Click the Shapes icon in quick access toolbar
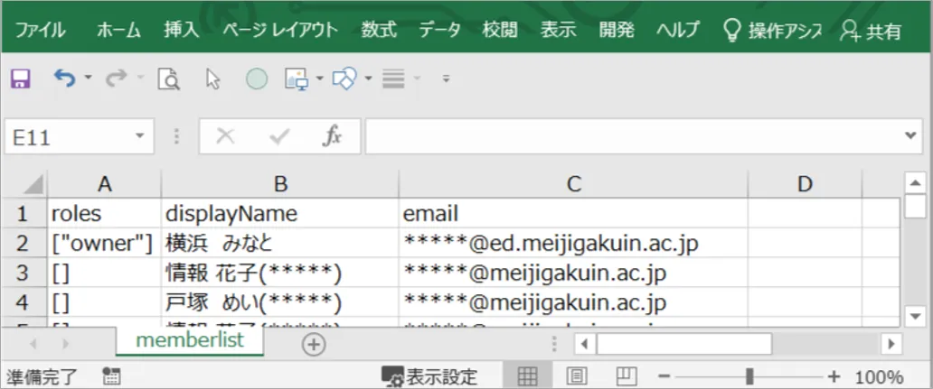 coord(343,79)
